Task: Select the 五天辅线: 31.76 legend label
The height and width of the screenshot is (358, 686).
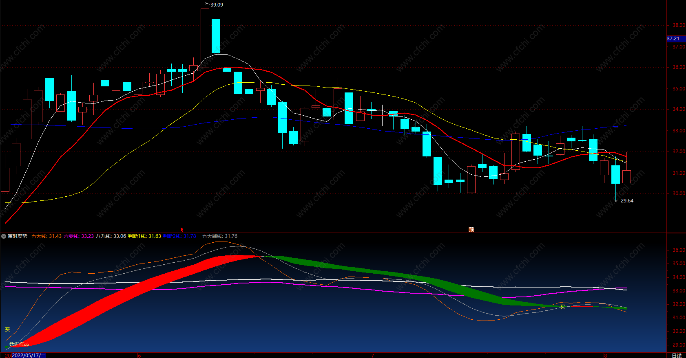Action: 220,236
